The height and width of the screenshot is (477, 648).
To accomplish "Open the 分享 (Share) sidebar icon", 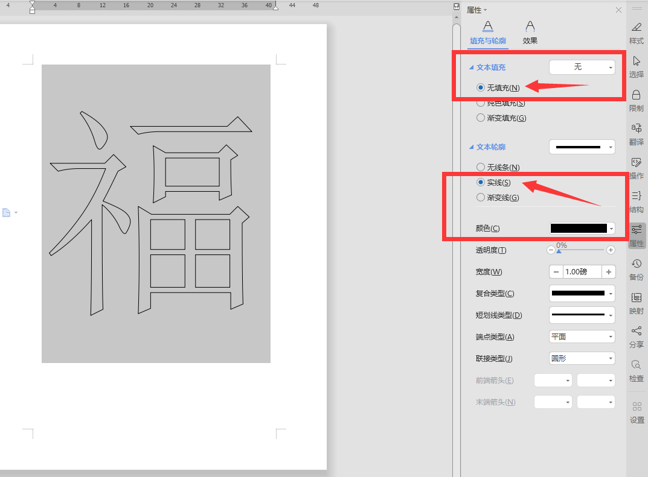I will click(637, 338).
